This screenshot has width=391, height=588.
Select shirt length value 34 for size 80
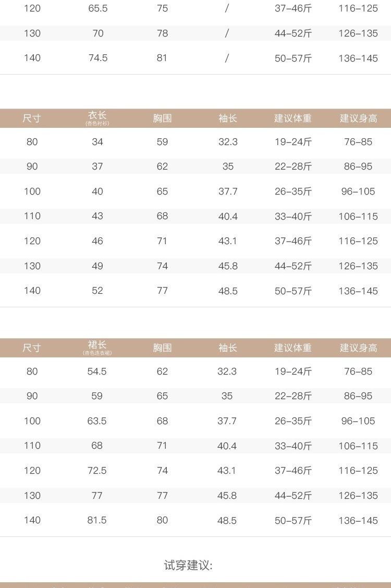[97, 142]
